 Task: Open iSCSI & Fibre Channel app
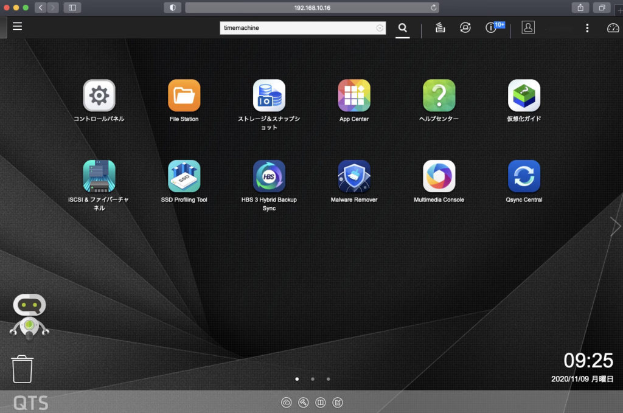99,176
